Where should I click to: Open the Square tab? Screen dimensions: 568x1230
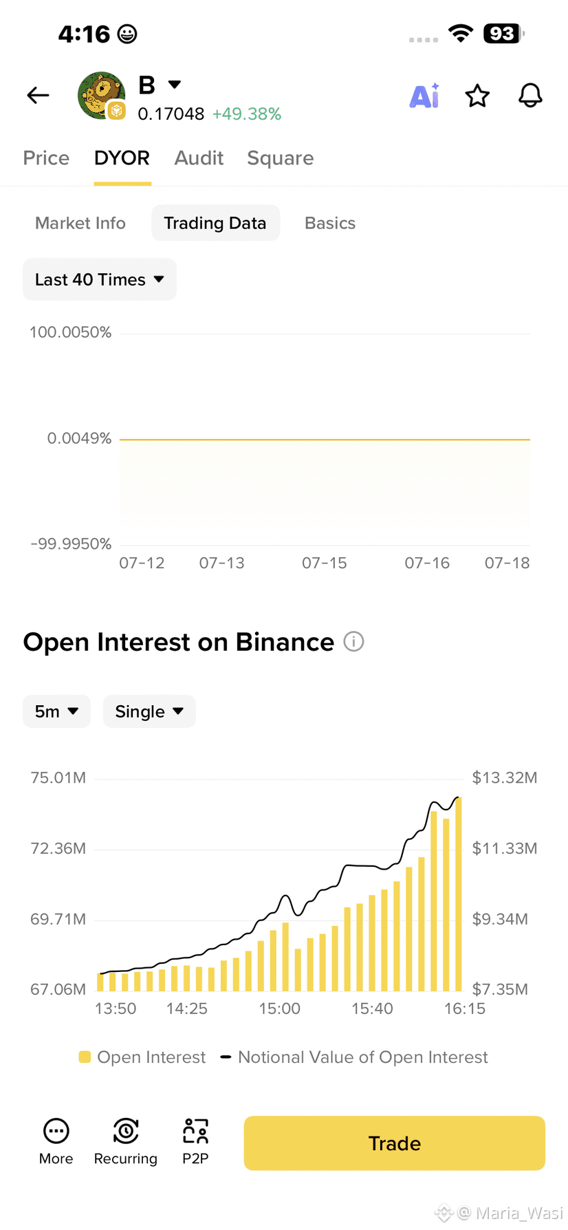pyautogui.click(x=281, y=158)
